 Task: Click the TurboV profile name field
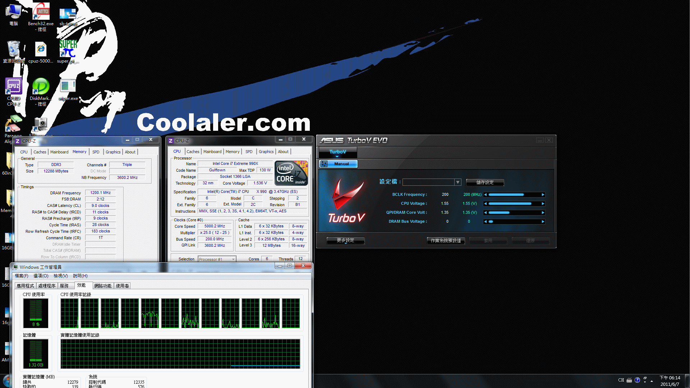coord(428,182)
